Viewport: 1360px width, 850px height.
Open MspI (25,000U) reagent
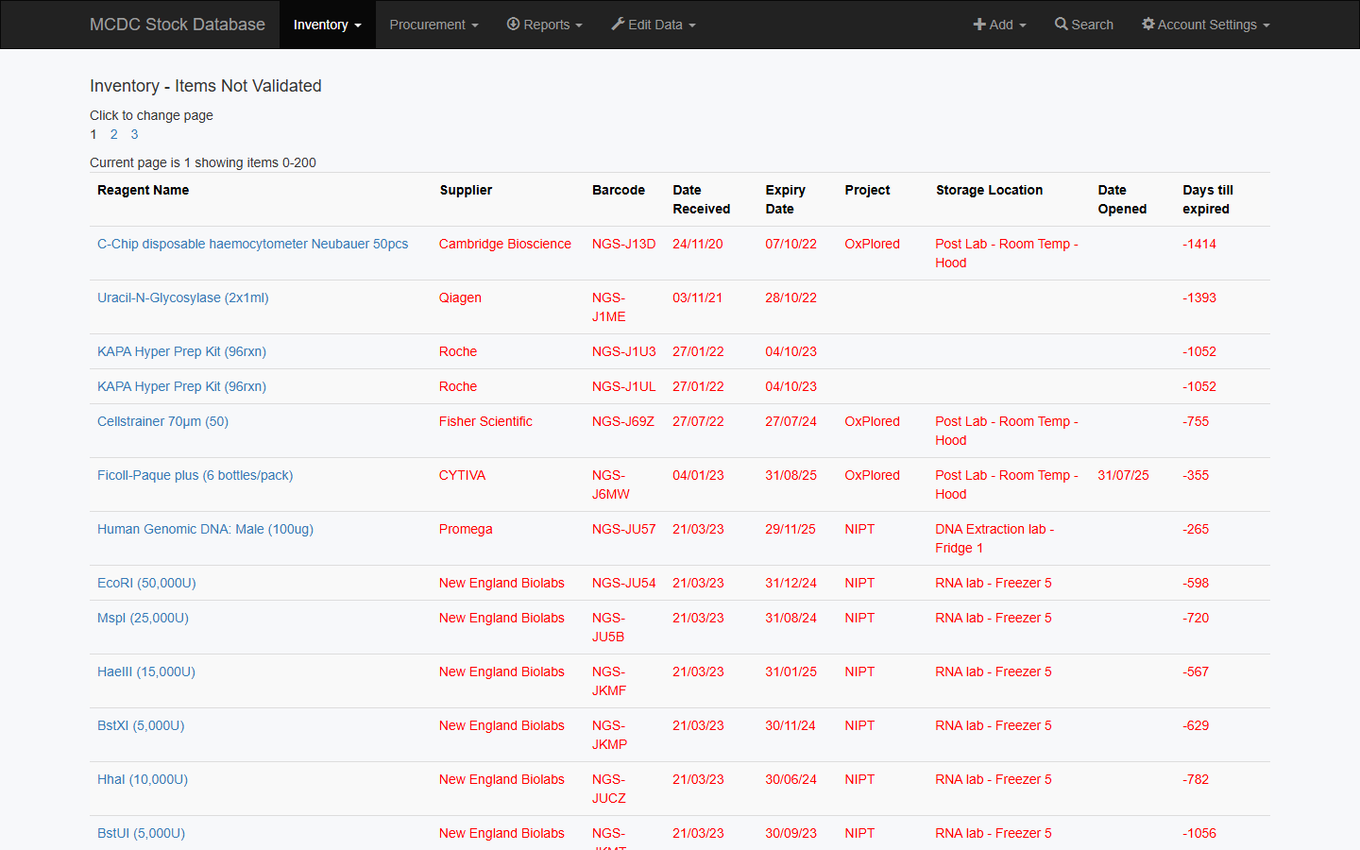click(x=143, y=618)
